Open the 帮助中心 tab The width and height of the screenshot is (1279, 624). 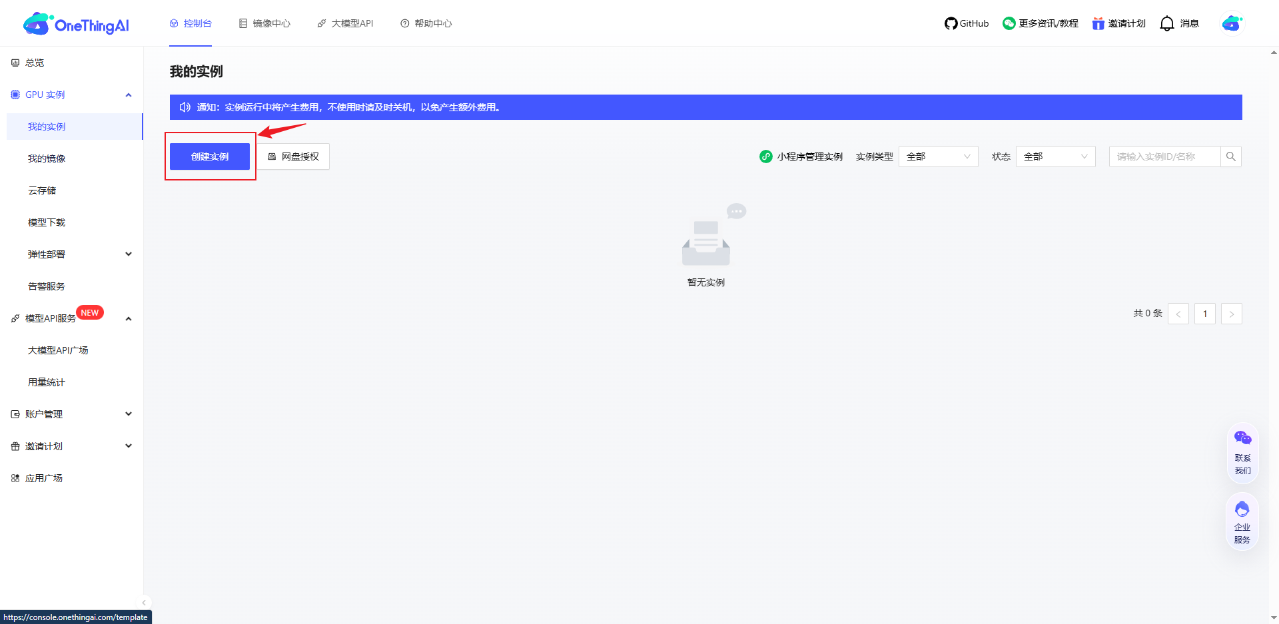click(x=426, y=23)
